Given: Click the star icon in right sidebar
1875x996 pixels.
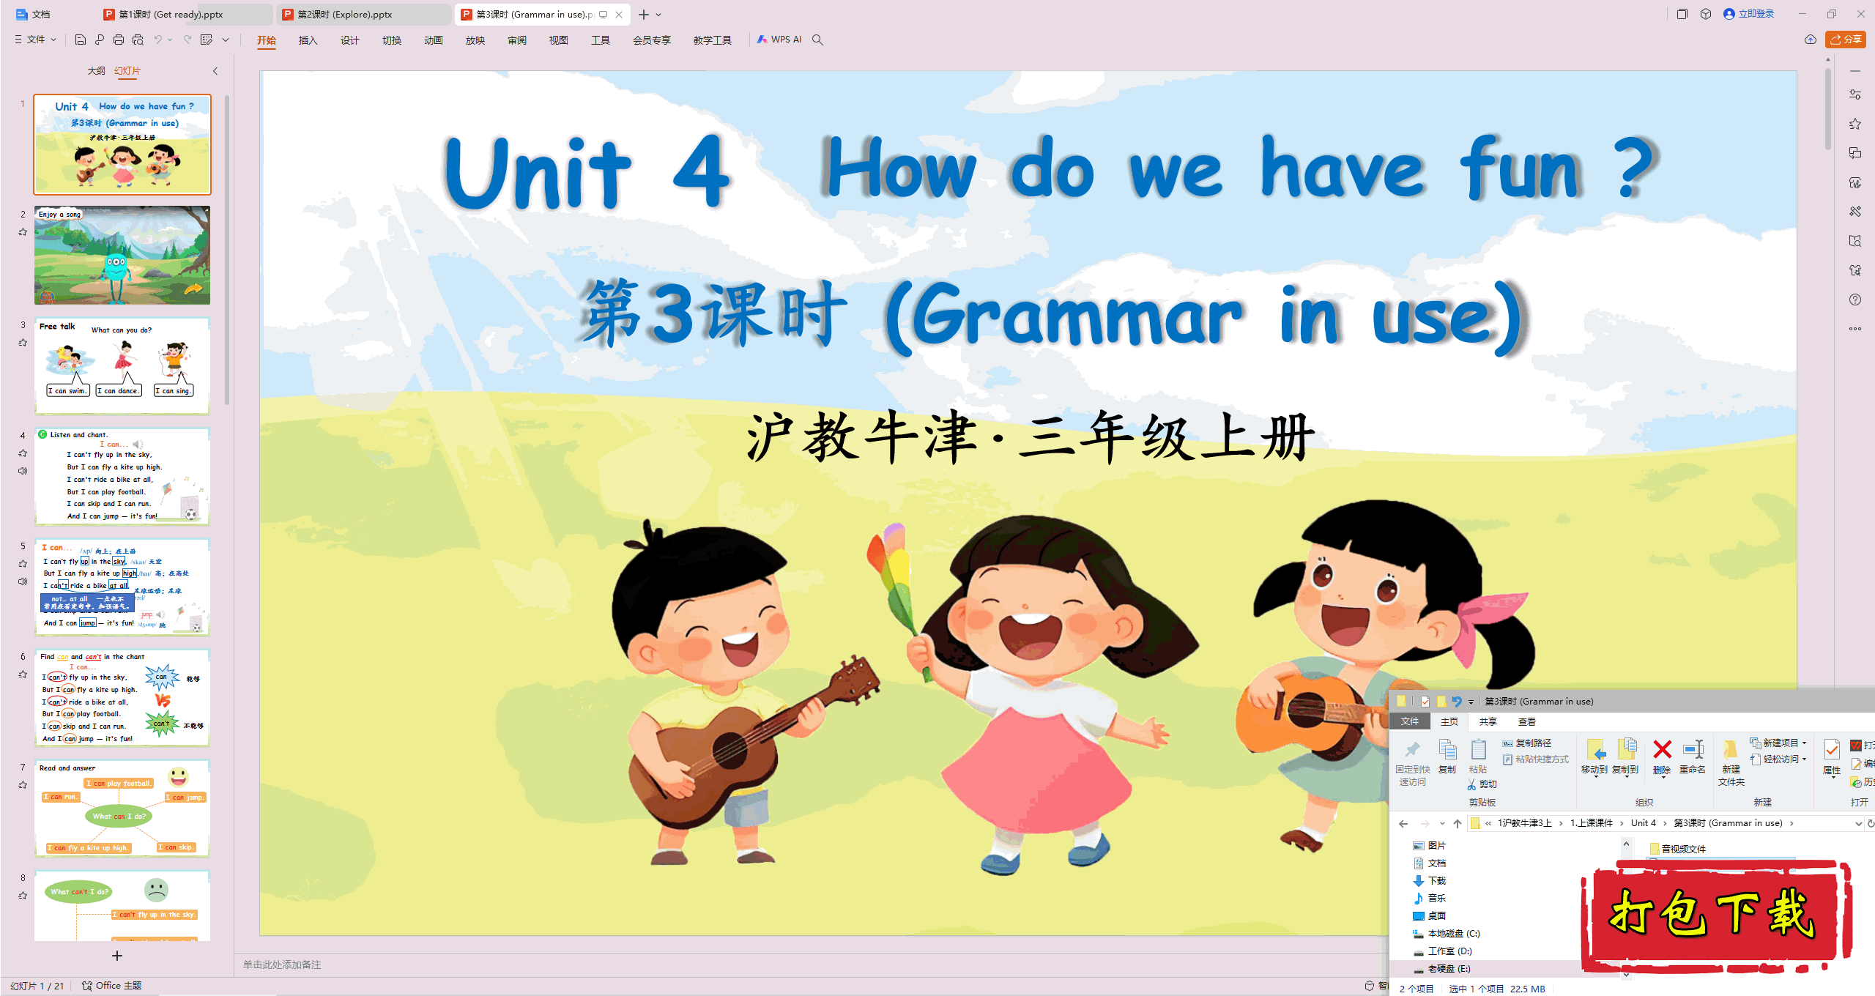Looking at the screenshot, I should [x=1855, y=124].
